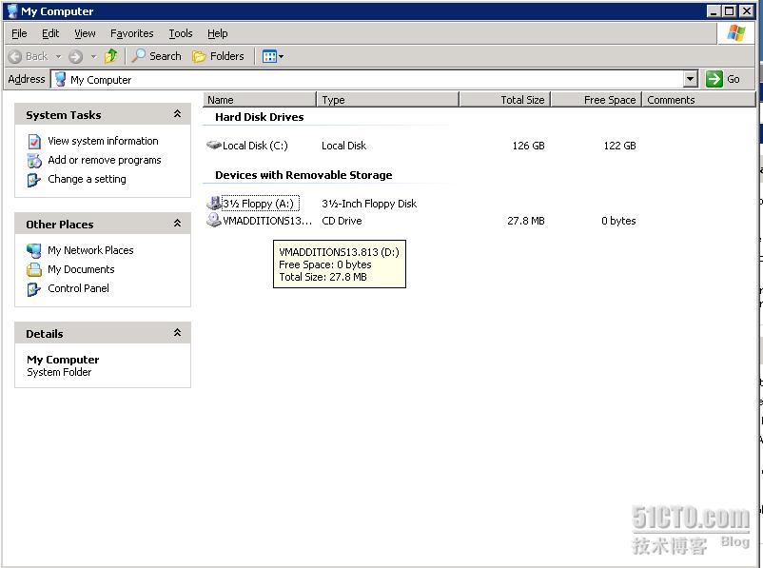Open the Help menu
763x568 pixels.
coord(218,33)
